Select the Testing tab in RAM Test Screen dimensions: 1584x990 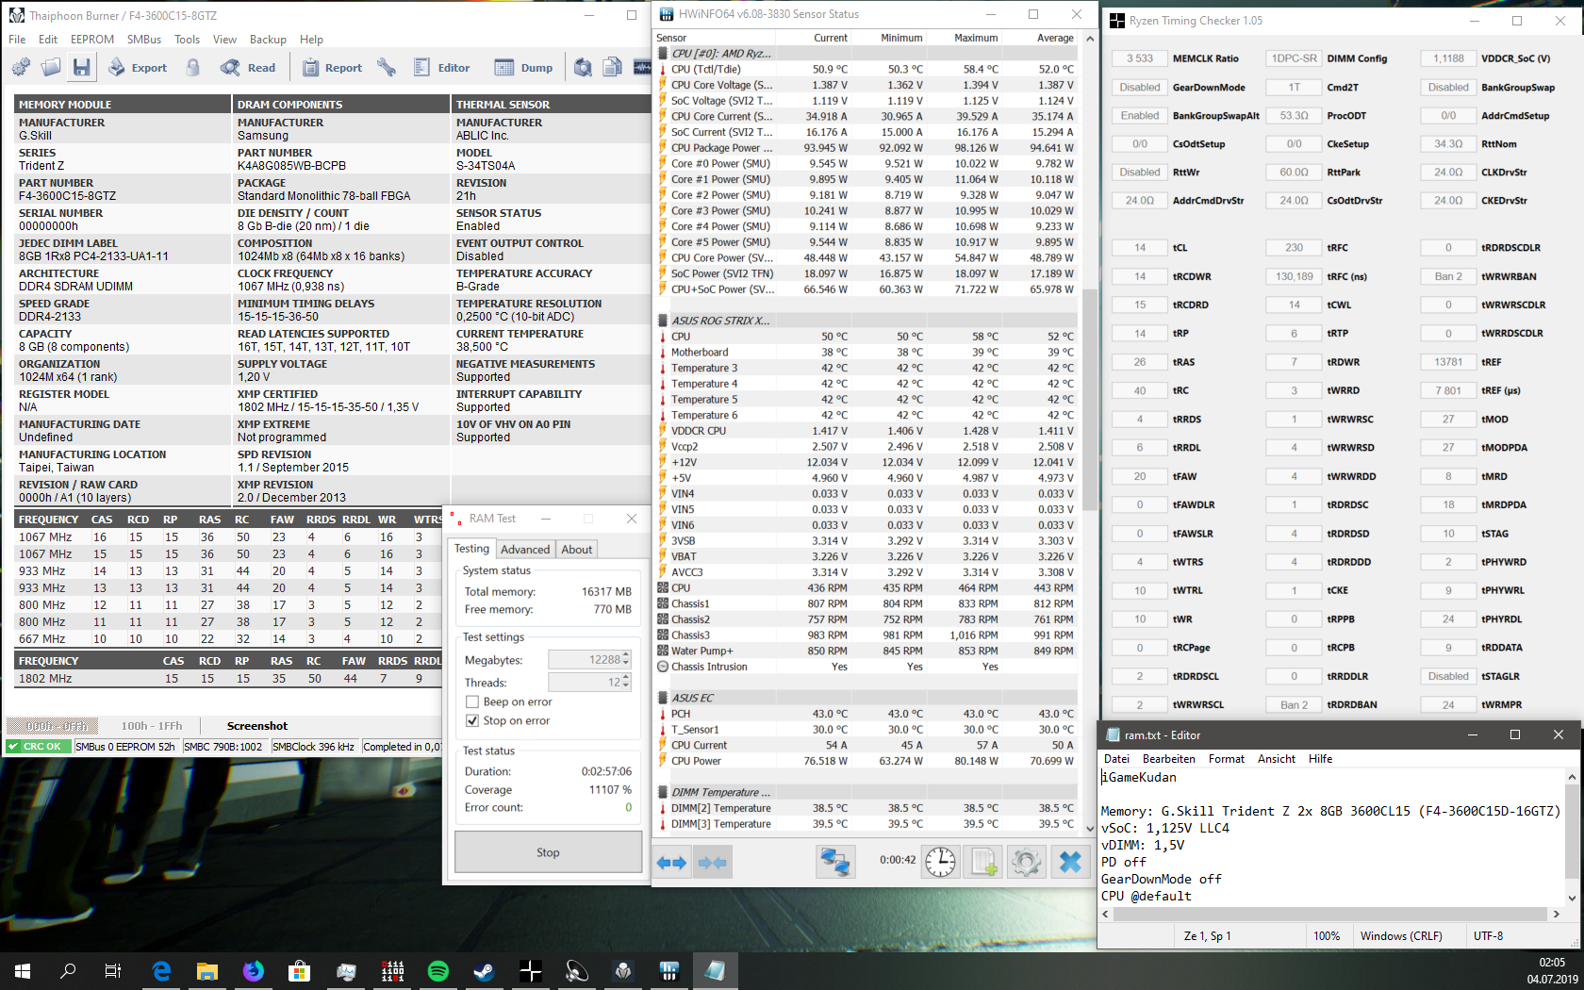pyautogui.click(x=471, y=549)
